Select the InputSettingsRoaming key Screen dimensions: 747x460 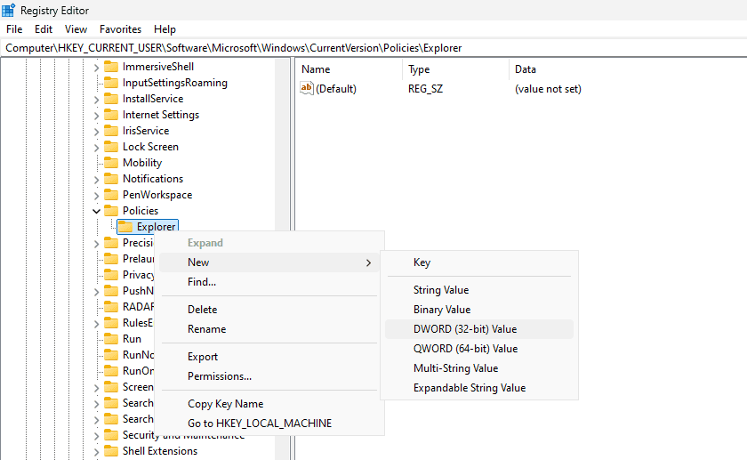coord(175,83)
